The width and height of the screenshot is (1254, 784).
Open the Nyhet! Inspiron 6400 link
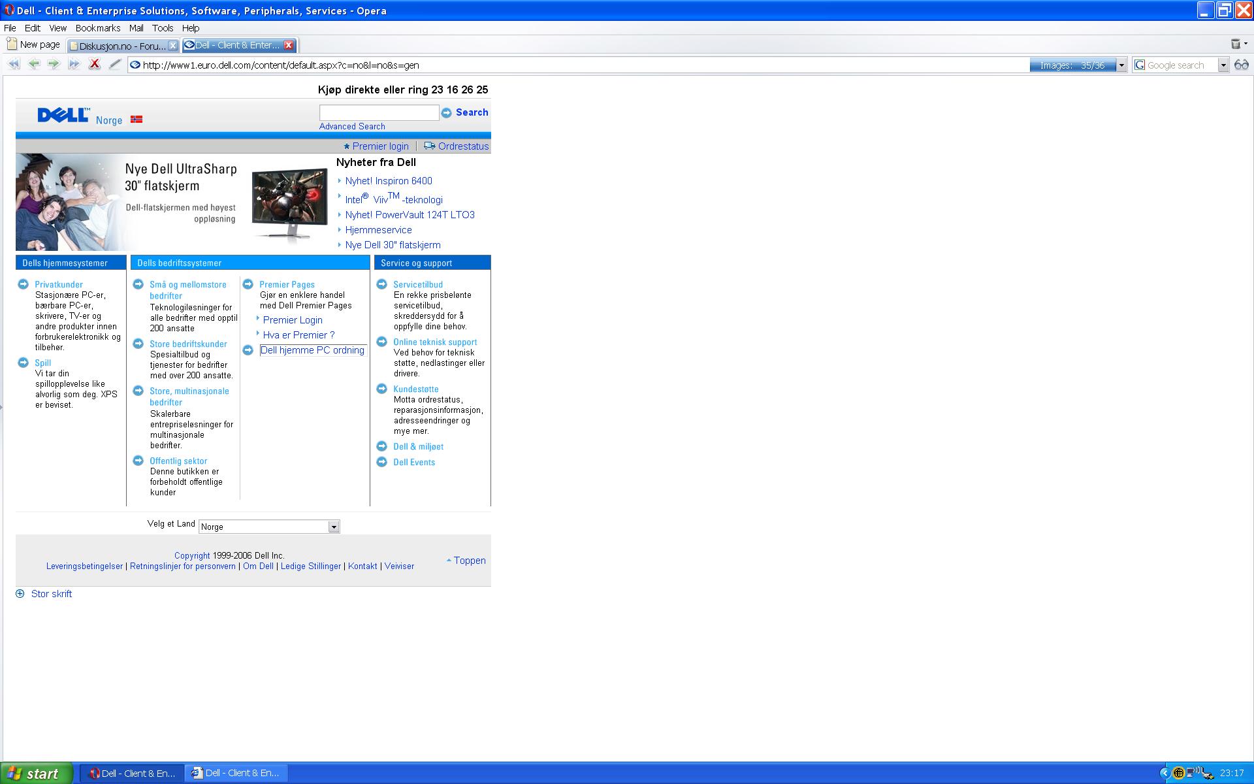(389, 181)
